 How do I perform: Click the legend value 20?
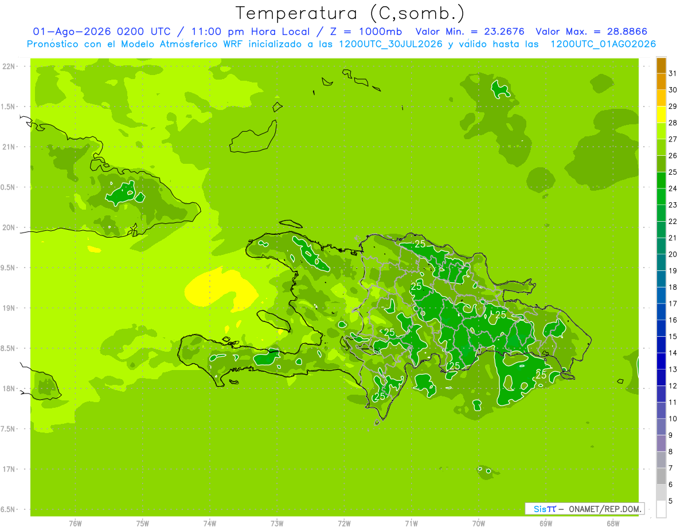[673, 254]
